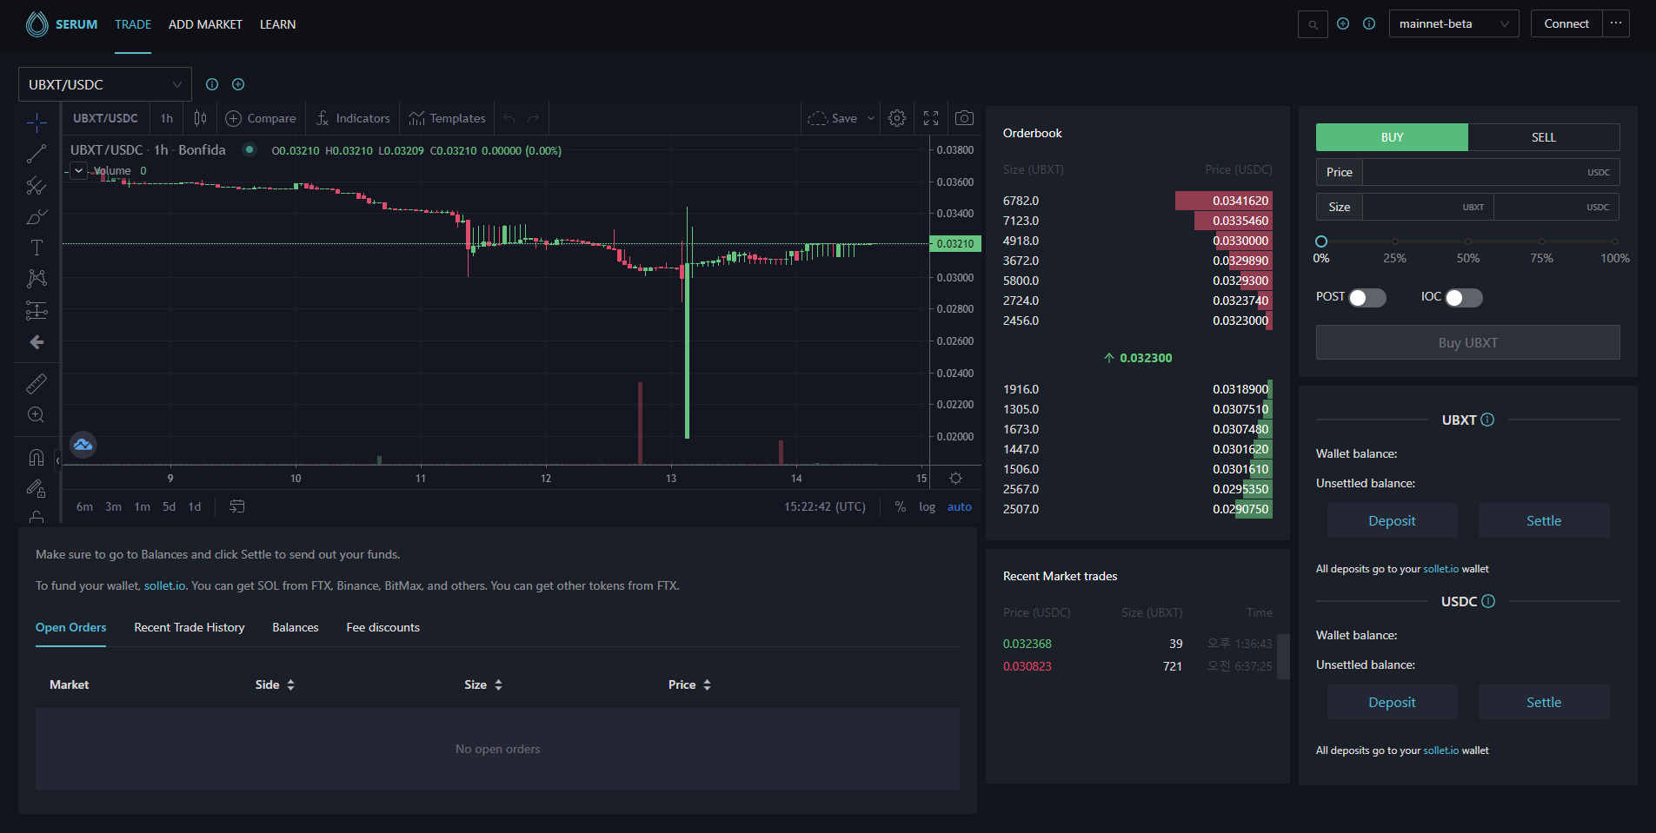Switch order form to SELL
The height and width of the screenshot is (833, 1656).
tap(1544, 137)
